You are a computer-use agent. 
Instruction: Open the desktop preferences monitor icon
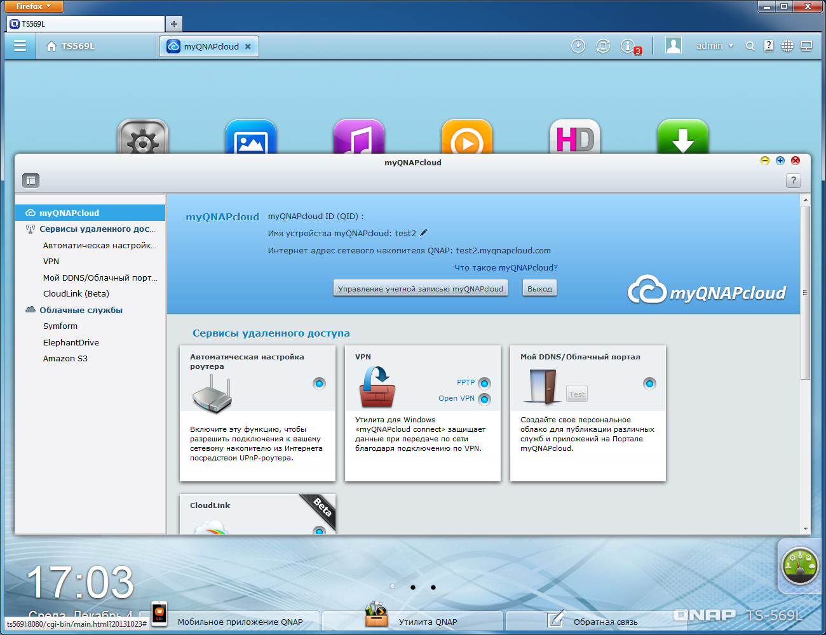[806, 46]
